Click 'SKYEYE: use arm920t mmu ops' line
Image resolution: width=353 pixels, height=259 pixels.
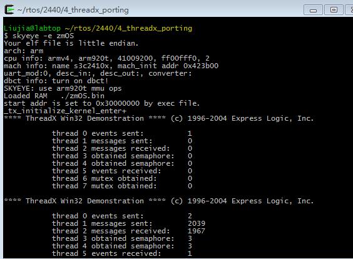pyautogui.click(x=63, y=88)
